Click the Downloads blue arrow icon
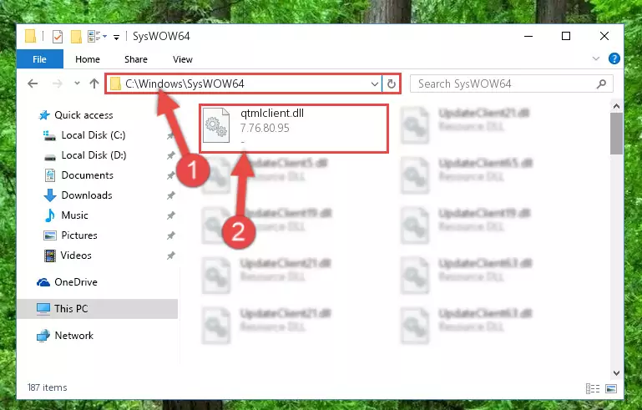Screen dimensions: 642x410 pyautogui.click(x=50, y=195)
